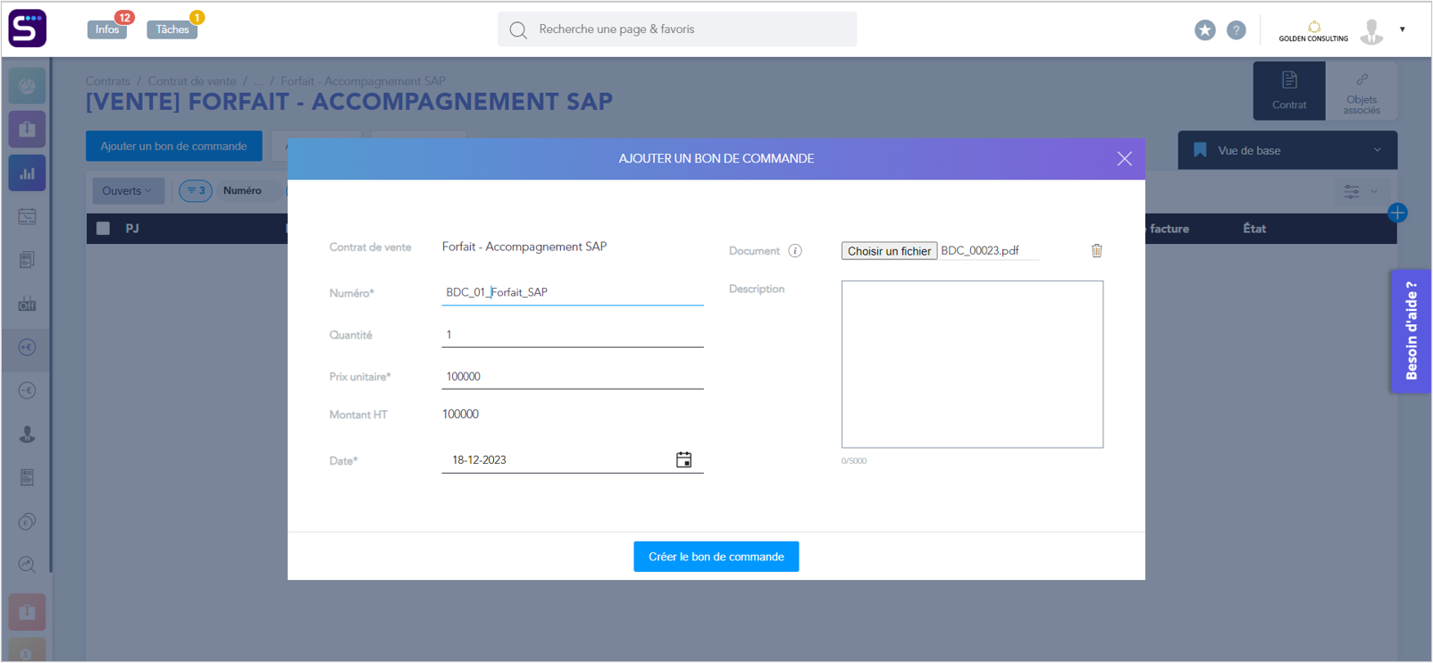The image size is (1433, 663).
Task: Open the teal dashboard icon in the sidebar
Action: 28,86
